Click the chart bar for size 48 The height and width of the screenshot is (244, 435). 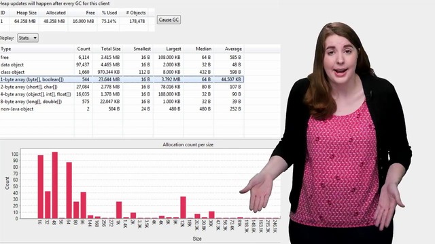(x=55, y=185)
